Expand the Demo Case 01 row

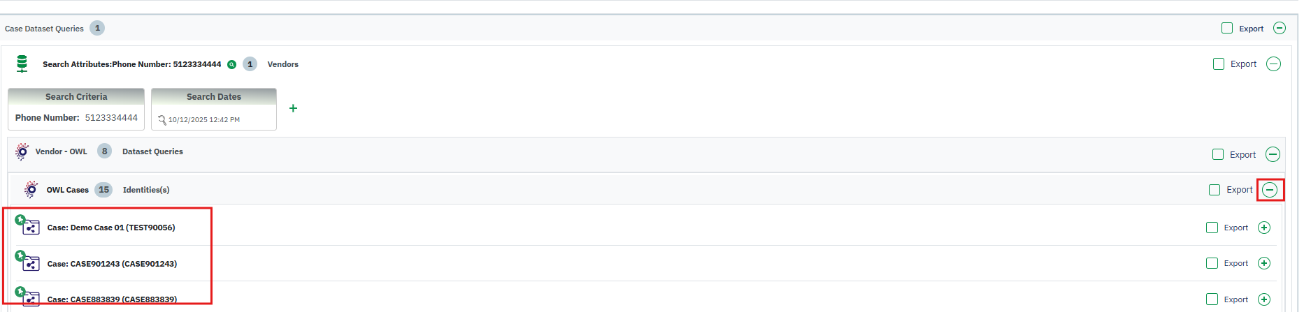pyautogui.click(x=1264, y=228)
